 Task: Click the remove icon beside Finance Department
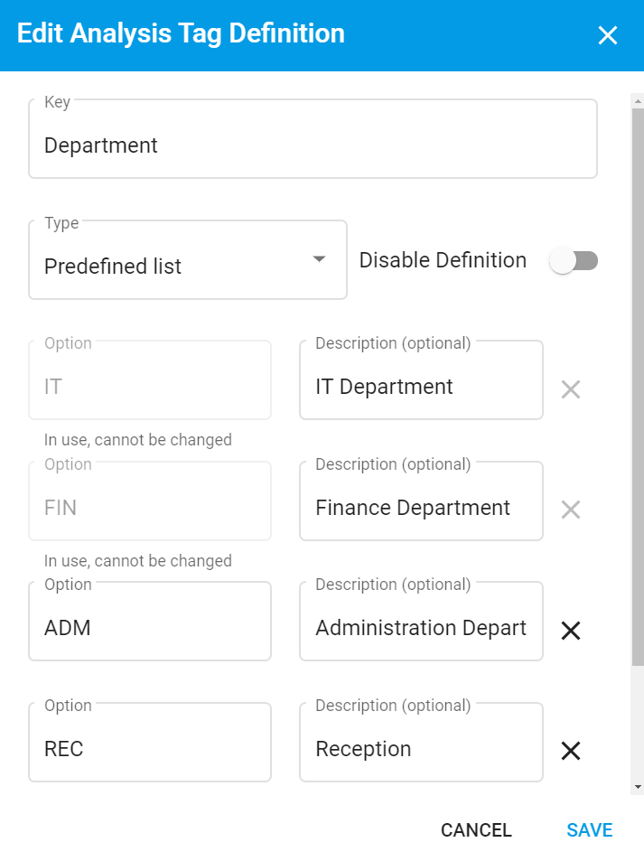pyautogui.click(x=570, y=510)
